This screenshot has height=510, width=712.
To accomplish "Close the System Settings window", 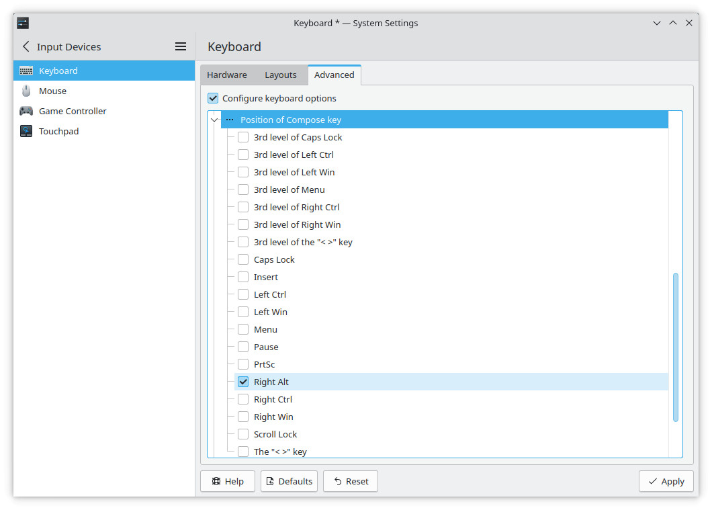I will (689, 23).
